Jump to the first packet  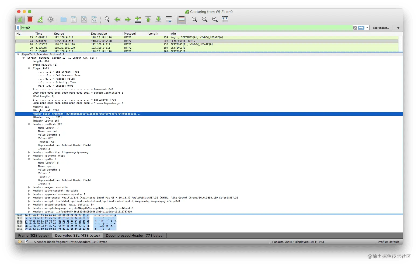click(x=148, y=19)
